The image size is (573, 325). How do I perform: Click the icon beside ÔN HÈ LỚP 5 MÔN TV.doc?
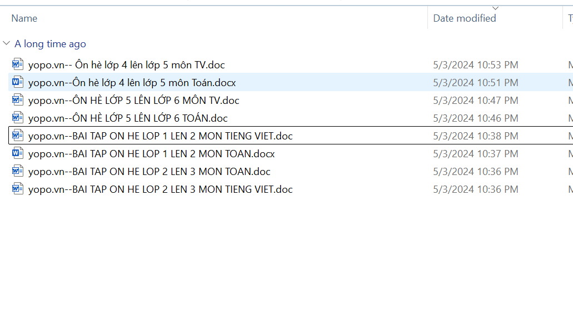(18, 101)
